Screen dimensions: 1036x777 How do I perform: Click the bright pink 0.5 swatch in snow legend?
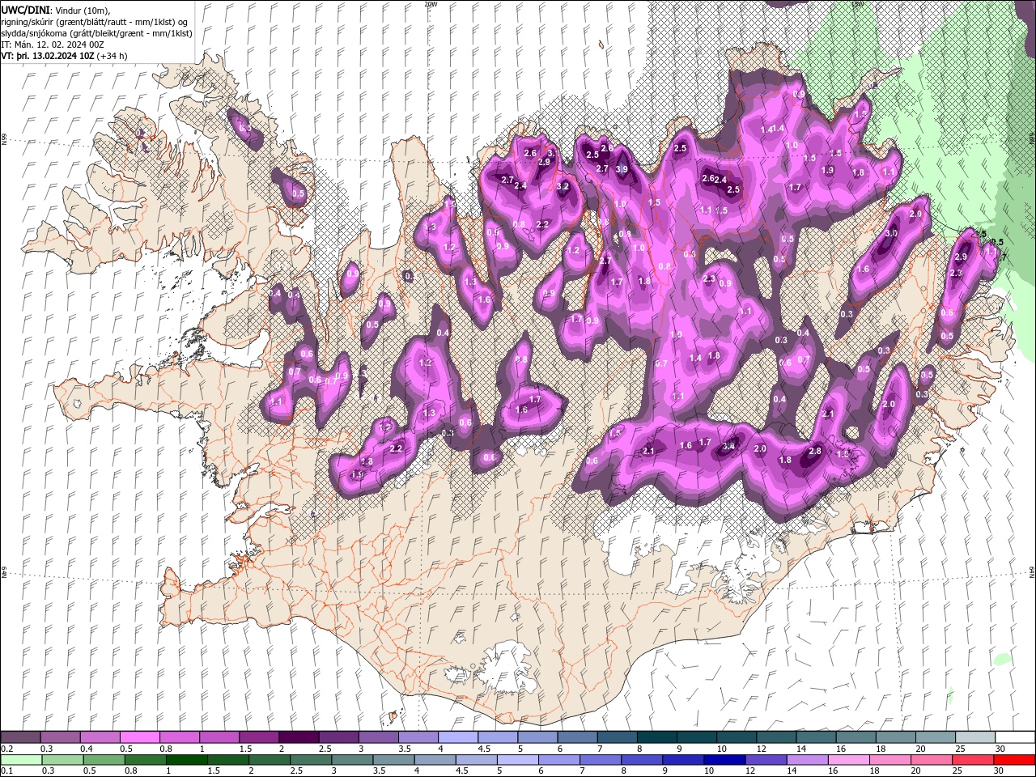pos(139,737)
